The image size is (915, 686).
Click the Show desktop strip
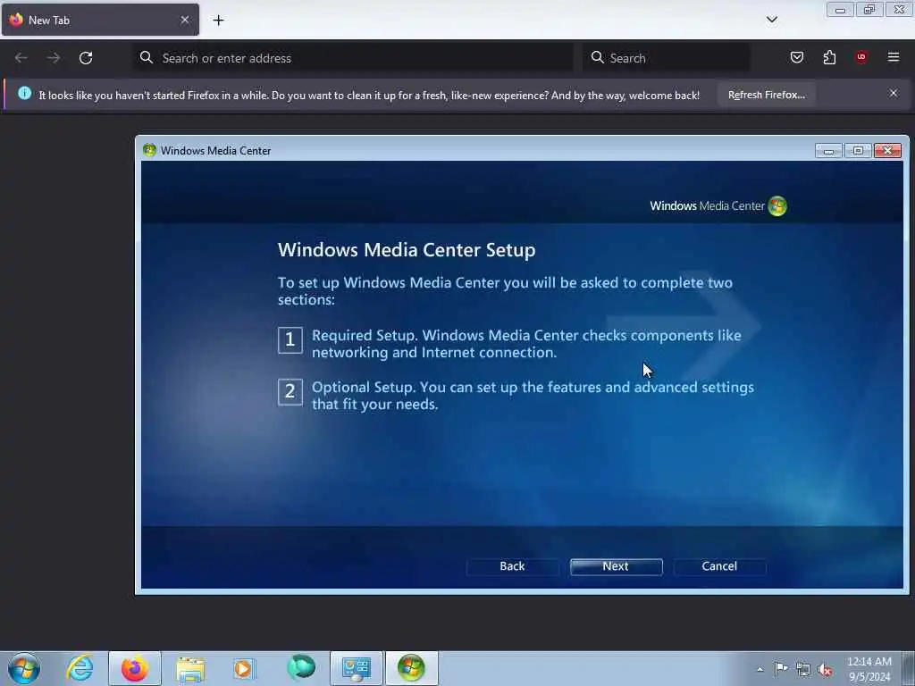click(x=909, y=668)
